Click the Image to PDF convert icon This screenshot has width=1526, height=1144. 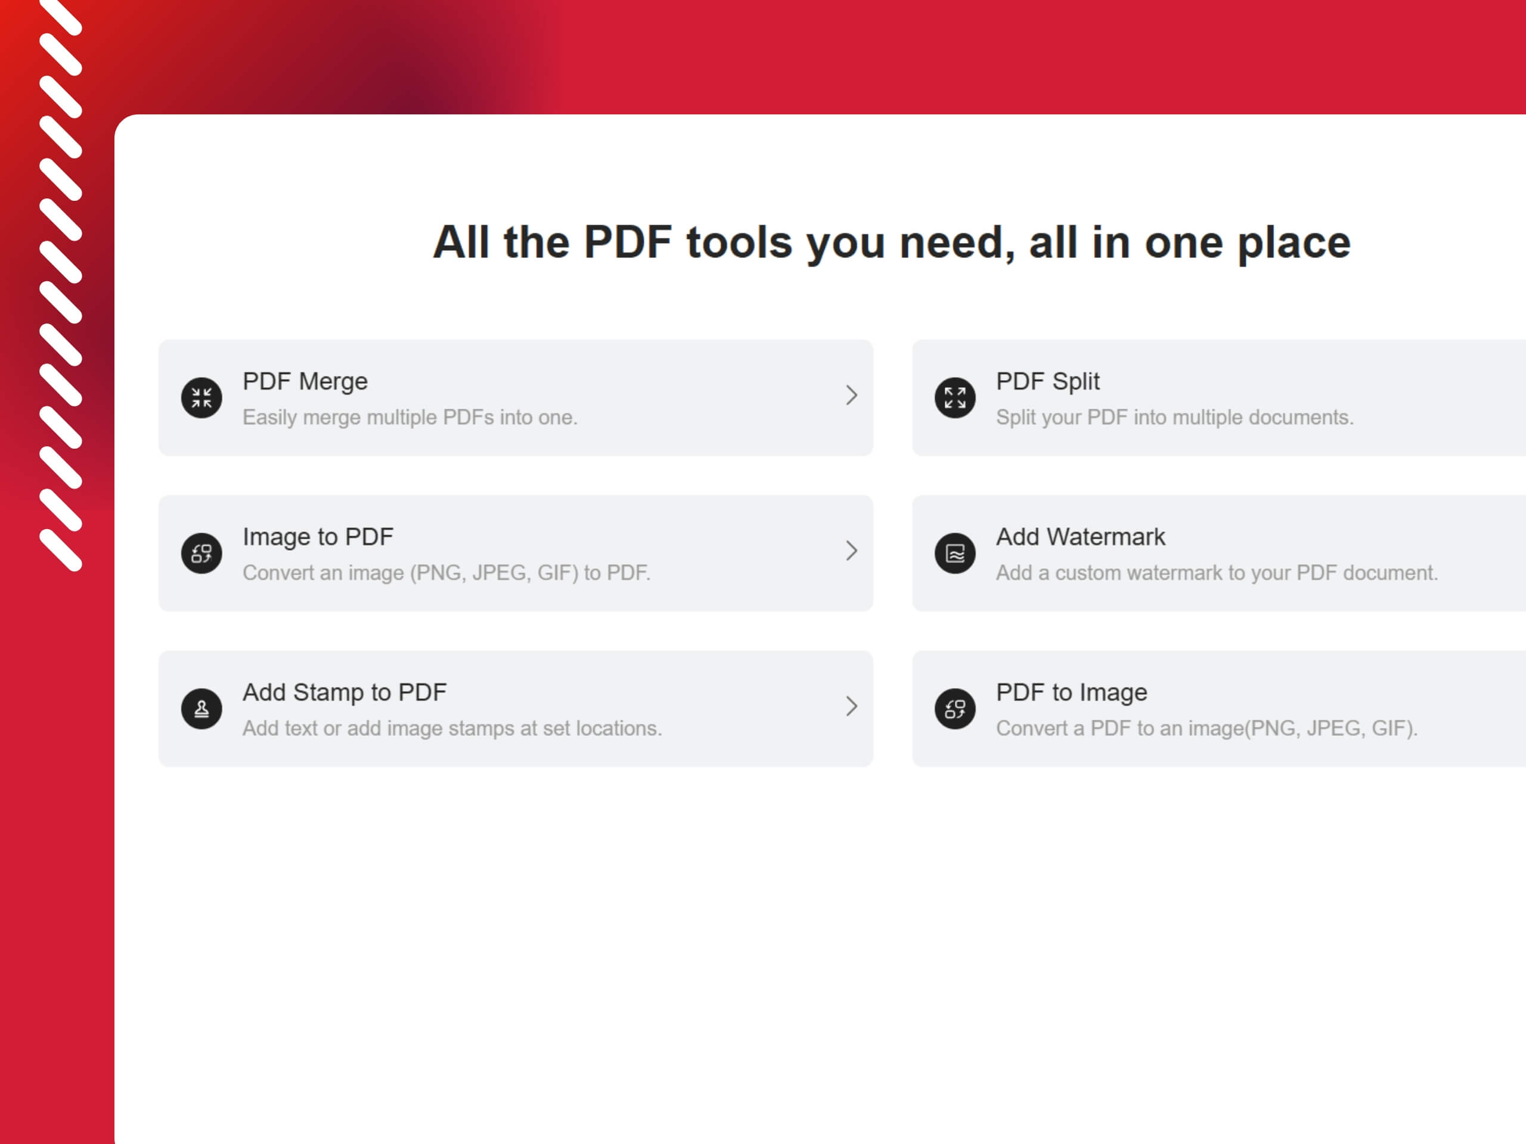coord(201,553)
